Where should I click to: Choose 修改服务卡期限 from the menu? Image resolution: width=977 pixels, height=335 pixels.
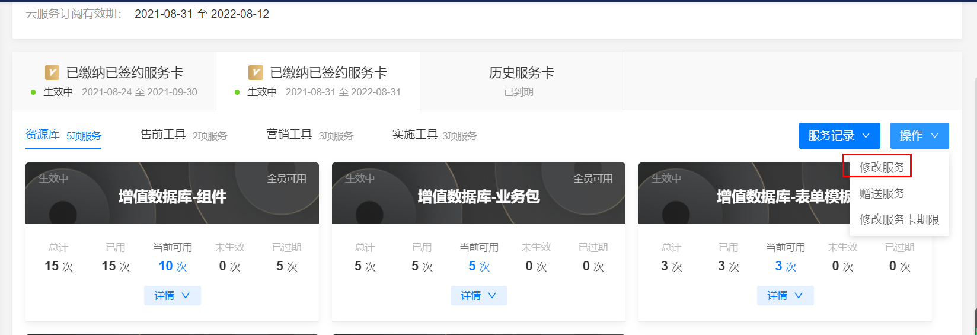click(899, 219)
